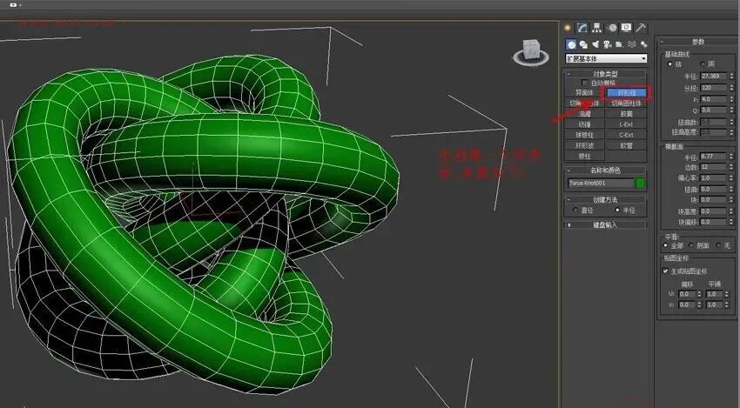This screenshot has width=740, height=408.
Task: Click the 油罐 object button
Action: coord(584,114)
